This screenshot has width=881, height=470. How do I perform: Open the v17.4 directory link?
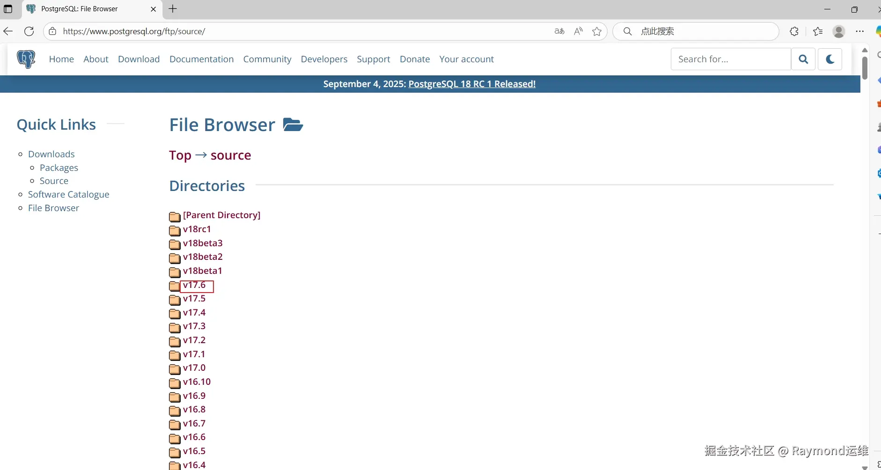pyautogui.click(x=194, y=312)
